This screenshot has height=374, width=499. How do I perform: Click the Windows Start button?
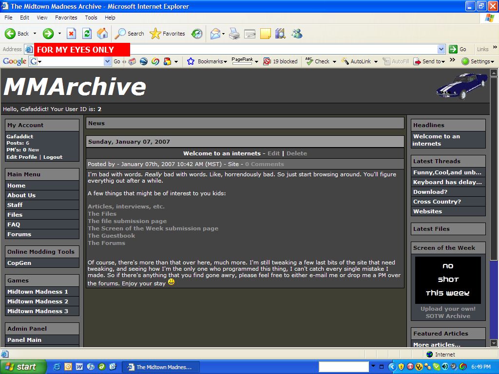23,367
